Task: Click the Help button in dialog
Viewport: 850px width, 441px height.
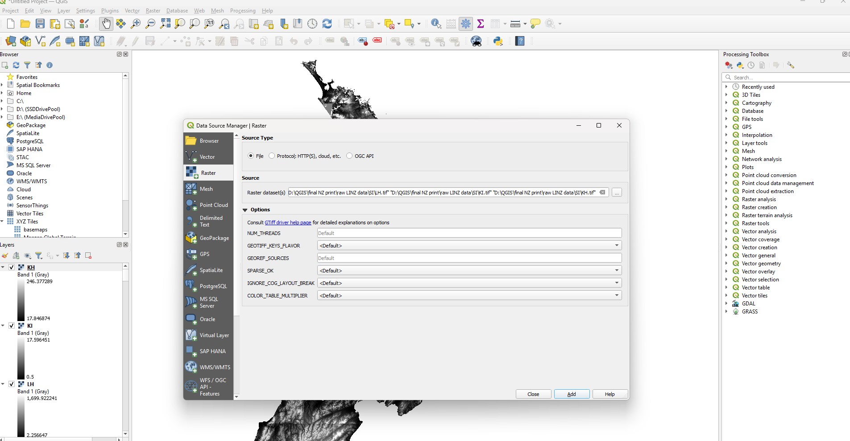Action: pos(610,394)
